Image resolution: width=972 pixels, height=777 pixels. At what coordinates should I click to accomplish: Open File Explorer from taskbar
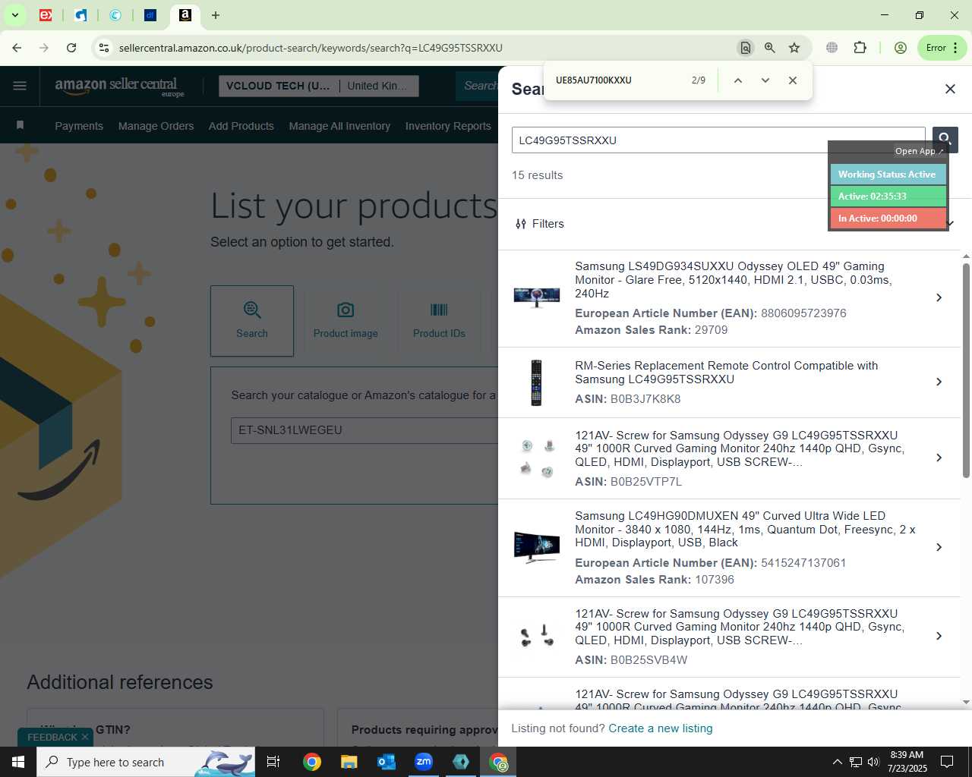349,762
